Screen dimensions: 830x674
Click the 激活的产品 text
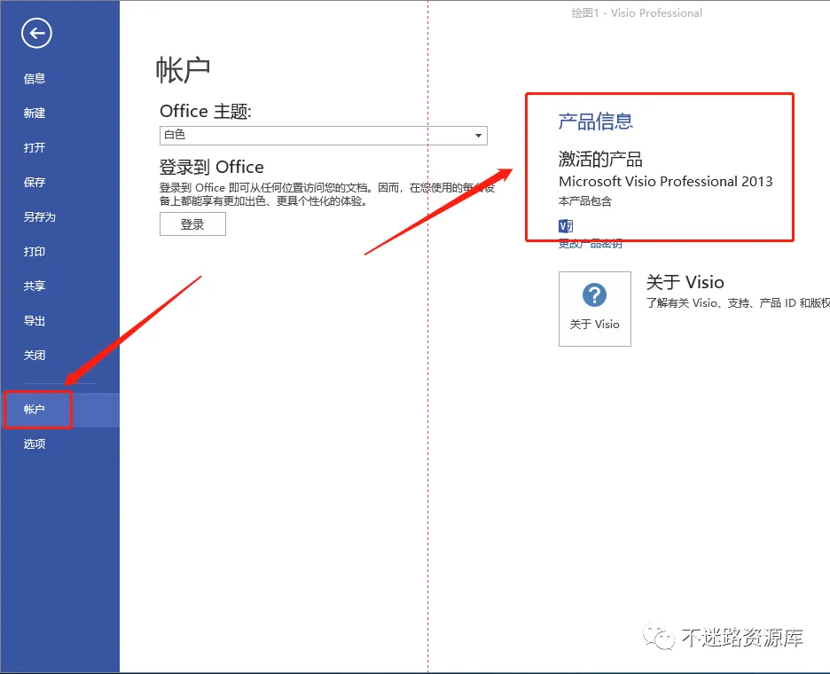[600, 159]
